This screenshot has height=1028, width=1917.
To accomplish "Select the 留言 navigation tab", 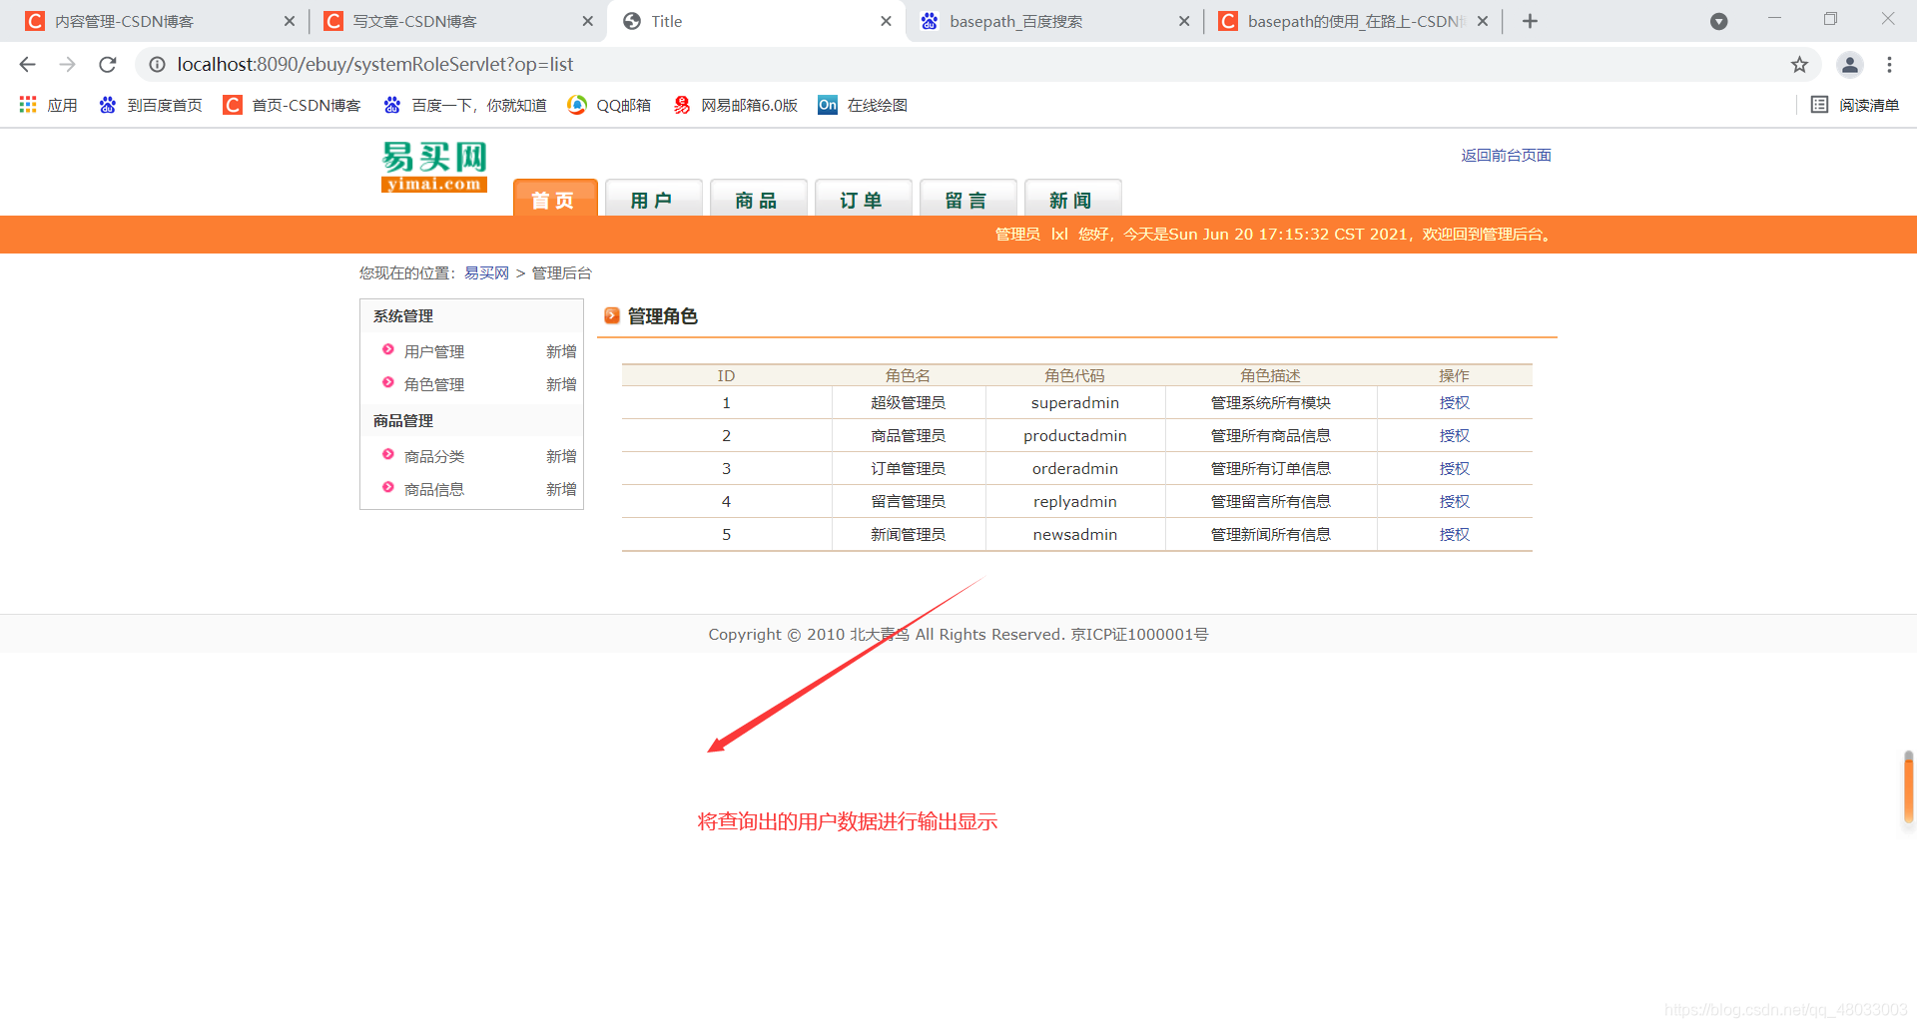I will (x=968, y=199).
